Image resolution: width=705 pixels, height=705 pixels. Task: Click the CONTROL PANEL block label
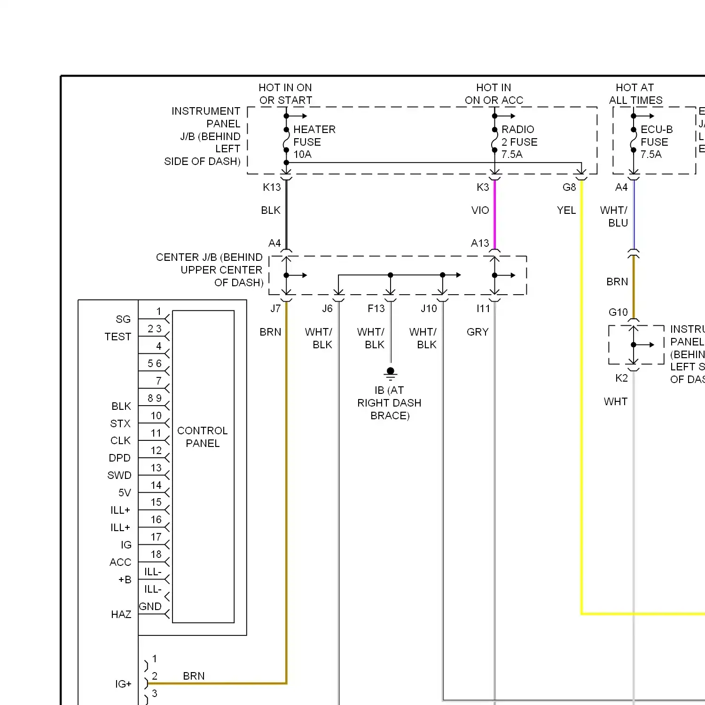(x=203, y=437)
